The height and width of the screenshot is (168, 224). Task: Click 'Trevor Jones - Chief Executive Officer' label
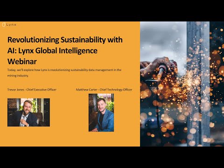32,90
